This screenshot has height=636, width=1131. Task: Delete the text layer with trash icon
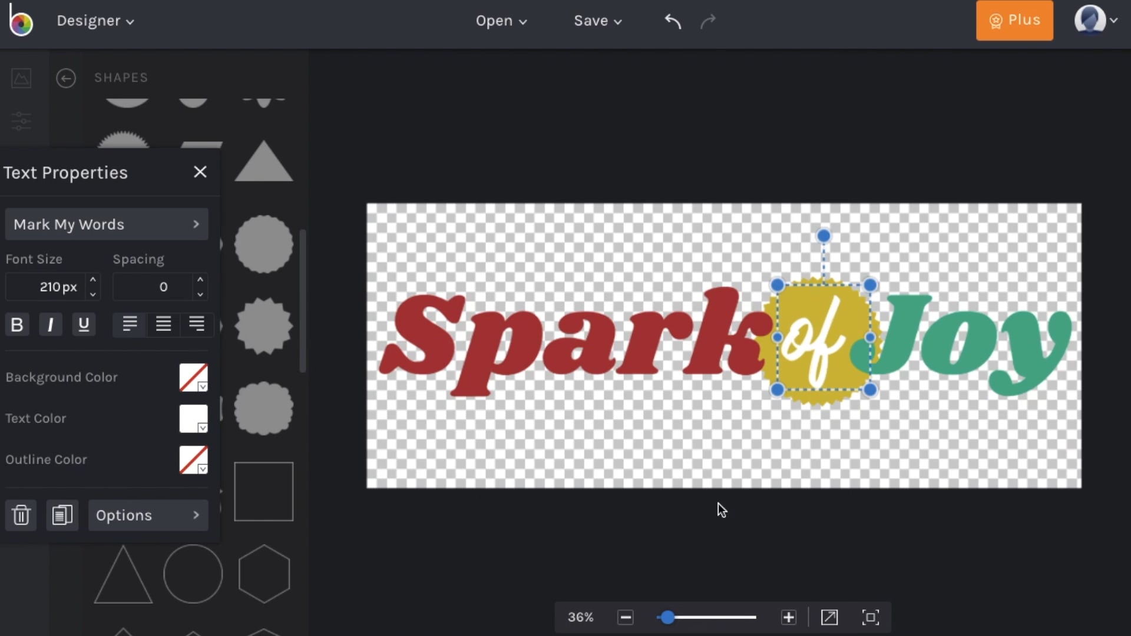pyautogui.click(x=21, y=515)
